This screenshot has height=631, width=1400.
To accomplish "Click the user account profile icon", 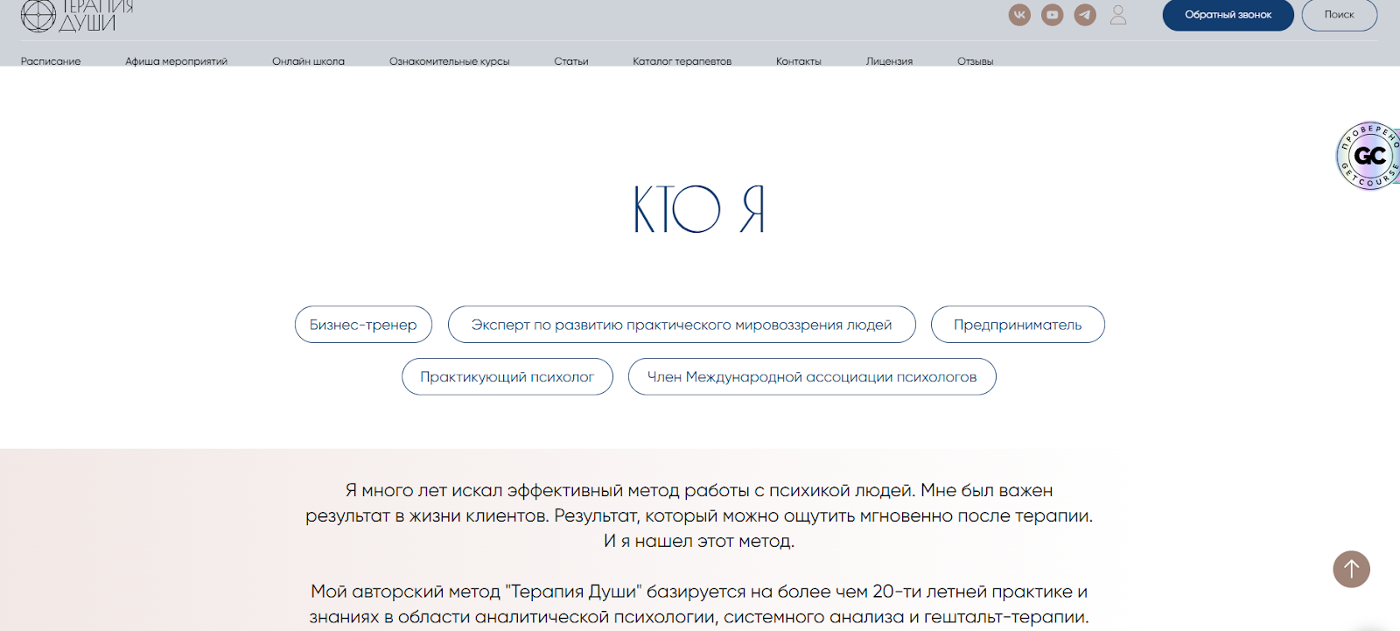I will [x=1118, y=15].
